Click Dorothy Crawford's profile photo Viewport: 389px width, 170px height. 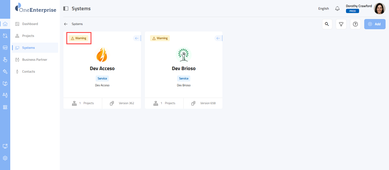coord(379,9)
